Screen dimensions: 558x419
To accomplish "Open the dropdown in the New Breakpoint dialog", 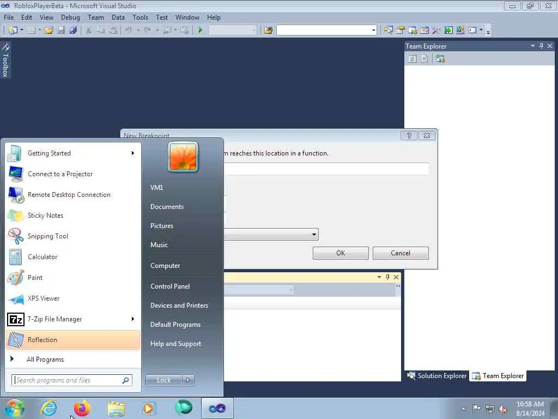I will (314, 235).
